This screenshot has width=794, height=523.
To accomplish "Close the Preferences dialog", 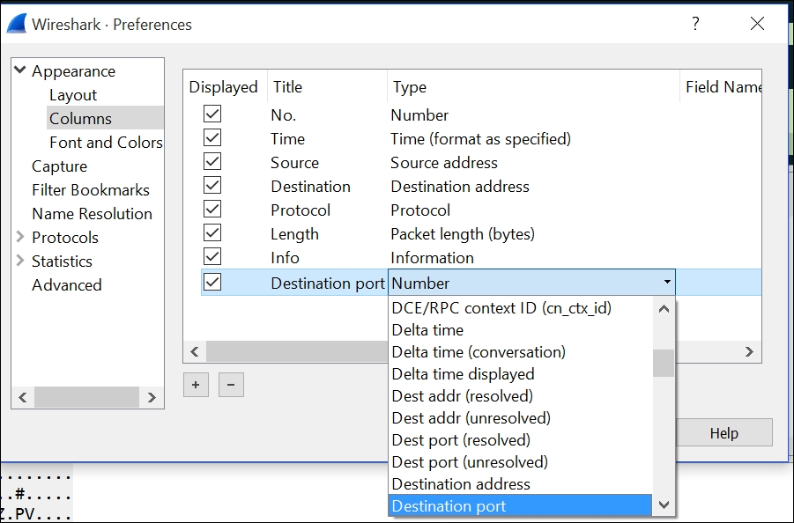I will [x=758, y=23].
